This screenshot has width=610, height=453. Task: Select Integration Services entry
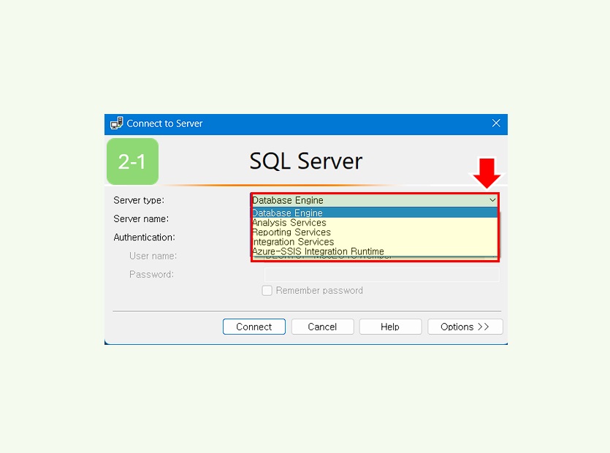pyautogui.click(x=375, y=242)
